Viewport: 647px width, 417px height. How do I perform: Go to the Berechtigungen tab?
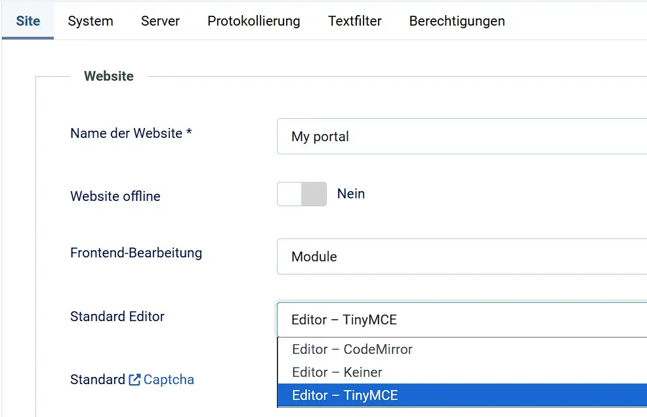pyautogui.click(x=457, y=20)
